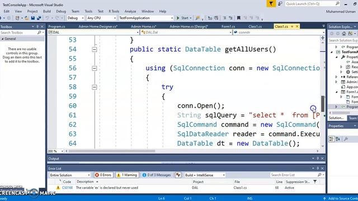Click Add to Source Control in status bar
This screenshot has height=201, width=358.
[343, 199]
